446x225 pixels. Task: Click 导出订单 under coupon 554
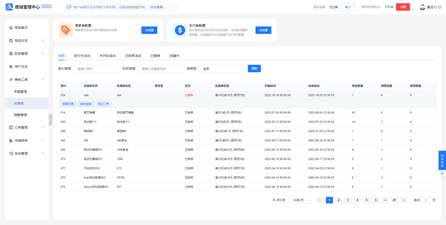[x=103, y=104]
